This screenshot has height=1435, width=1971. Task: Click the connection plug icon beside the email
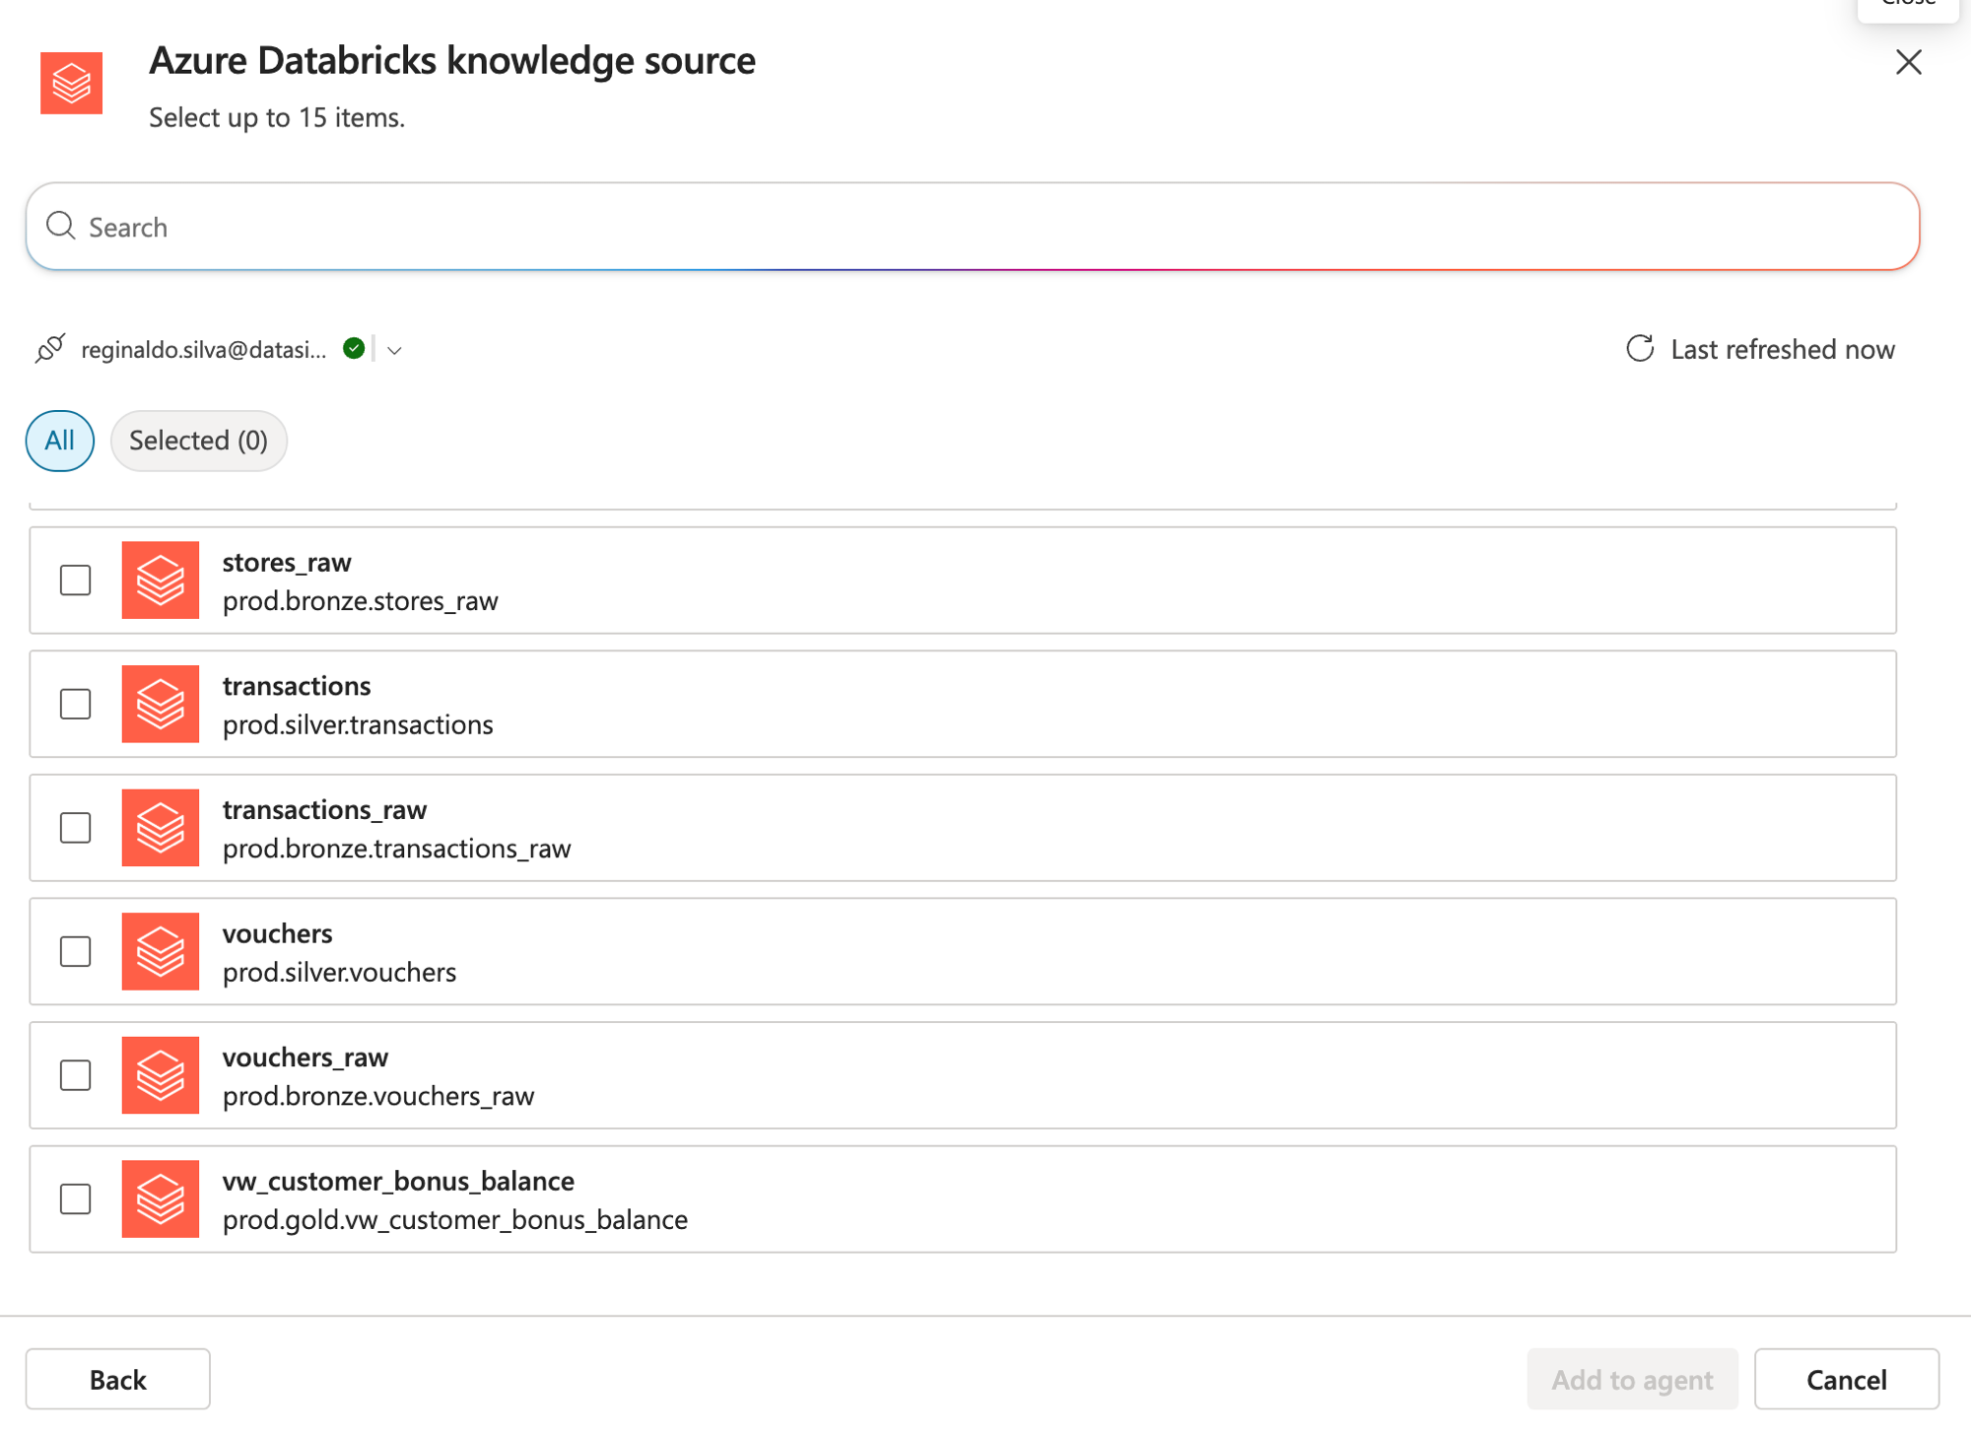click(x=50, y=349)
